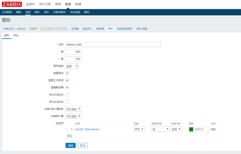Open the green color swatch picker
241x154 pixels.
pos(191,129)
